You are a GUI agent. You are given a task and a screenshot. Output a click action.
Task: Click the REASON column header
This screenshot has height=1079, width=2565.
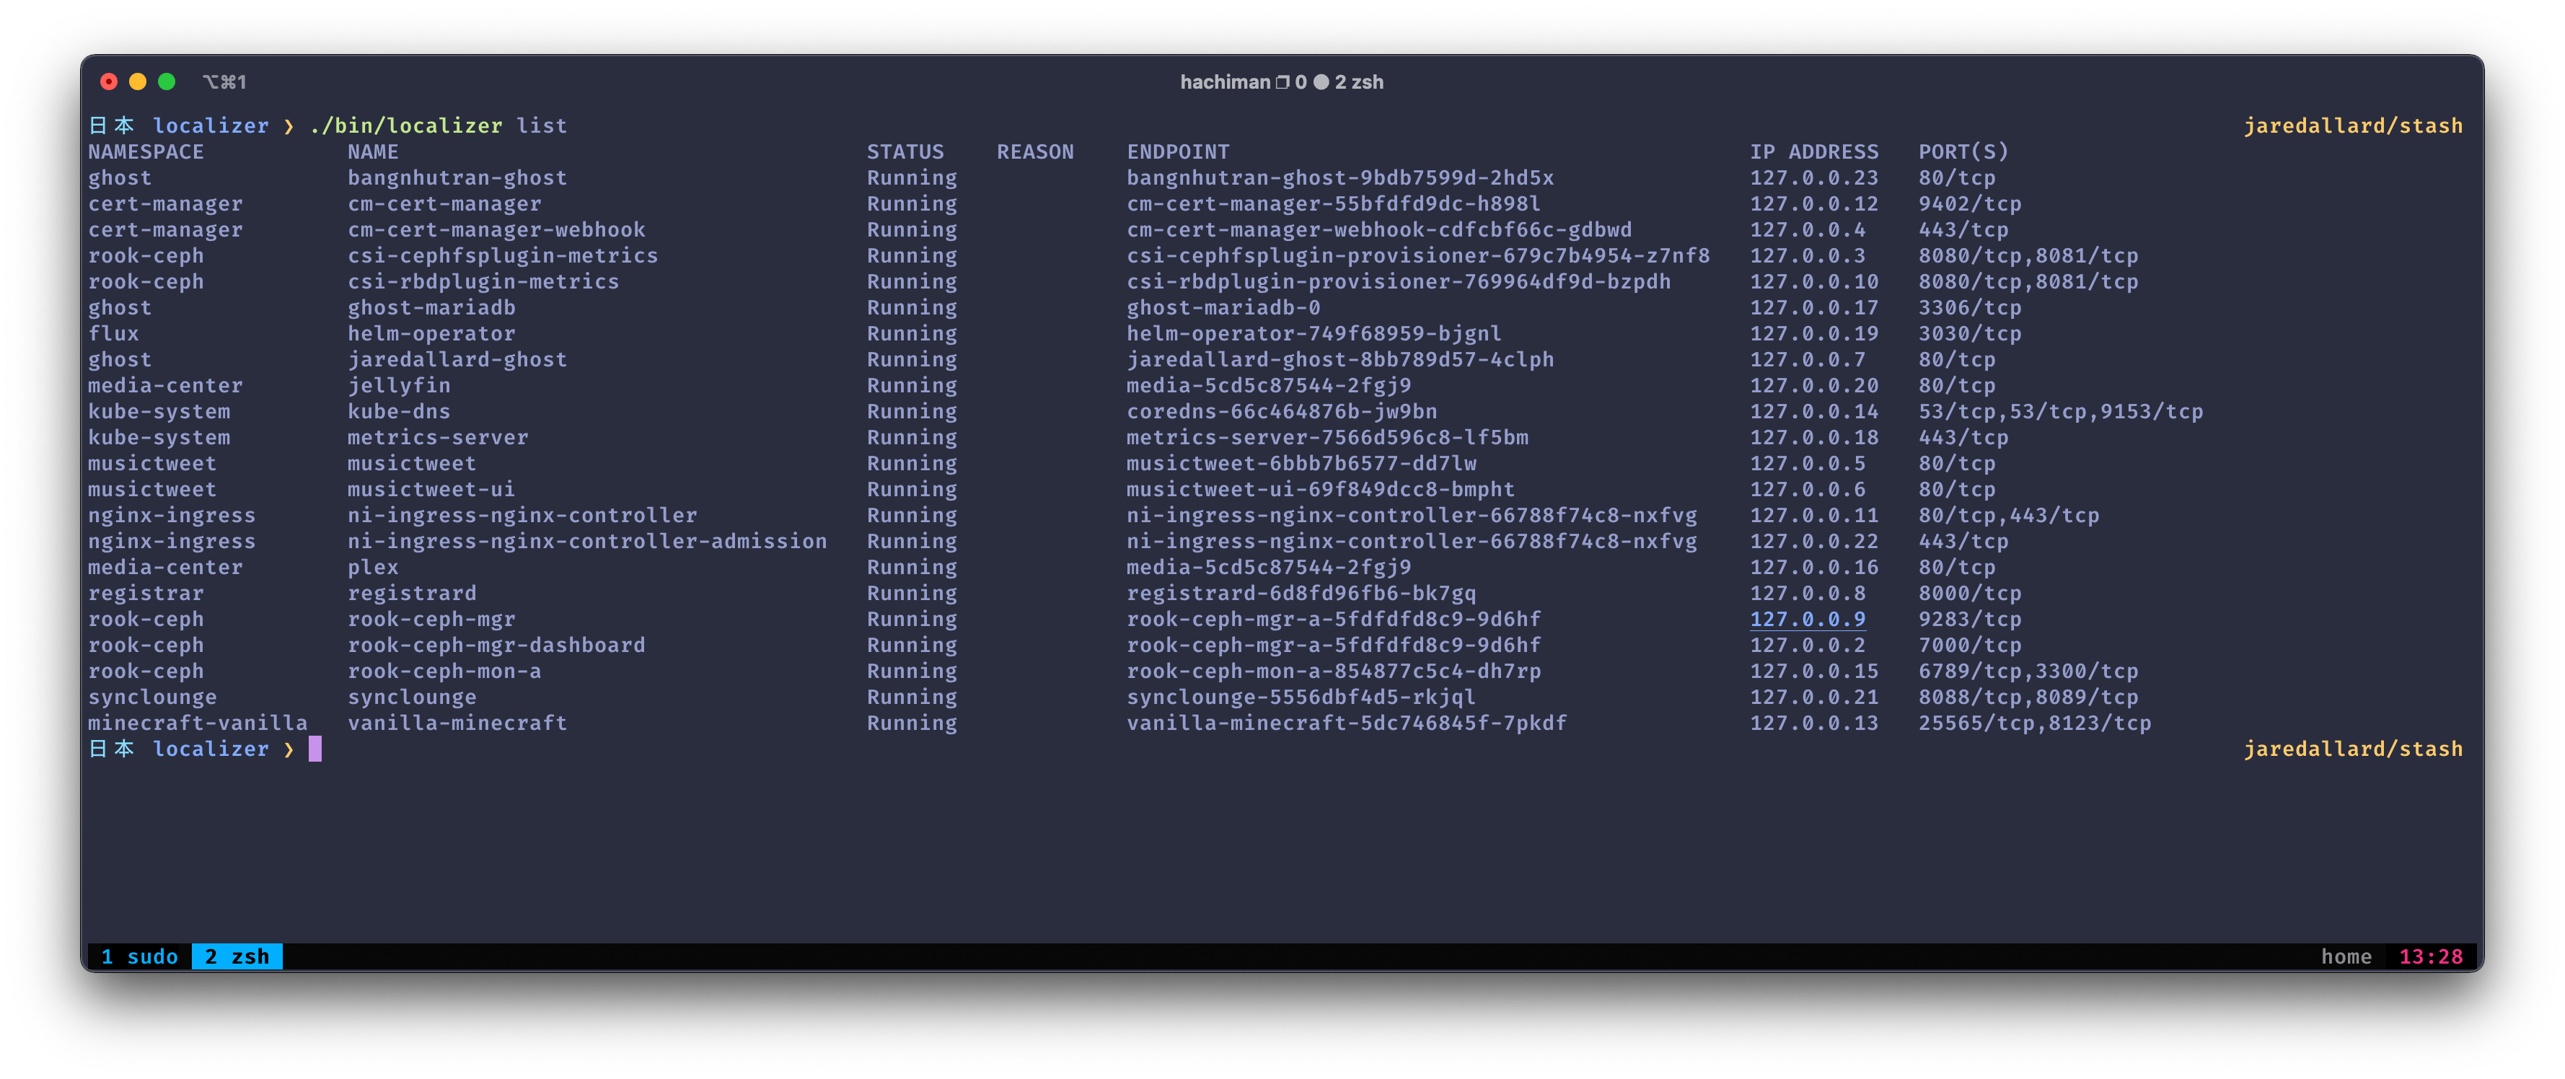[x=1036, y=151]
